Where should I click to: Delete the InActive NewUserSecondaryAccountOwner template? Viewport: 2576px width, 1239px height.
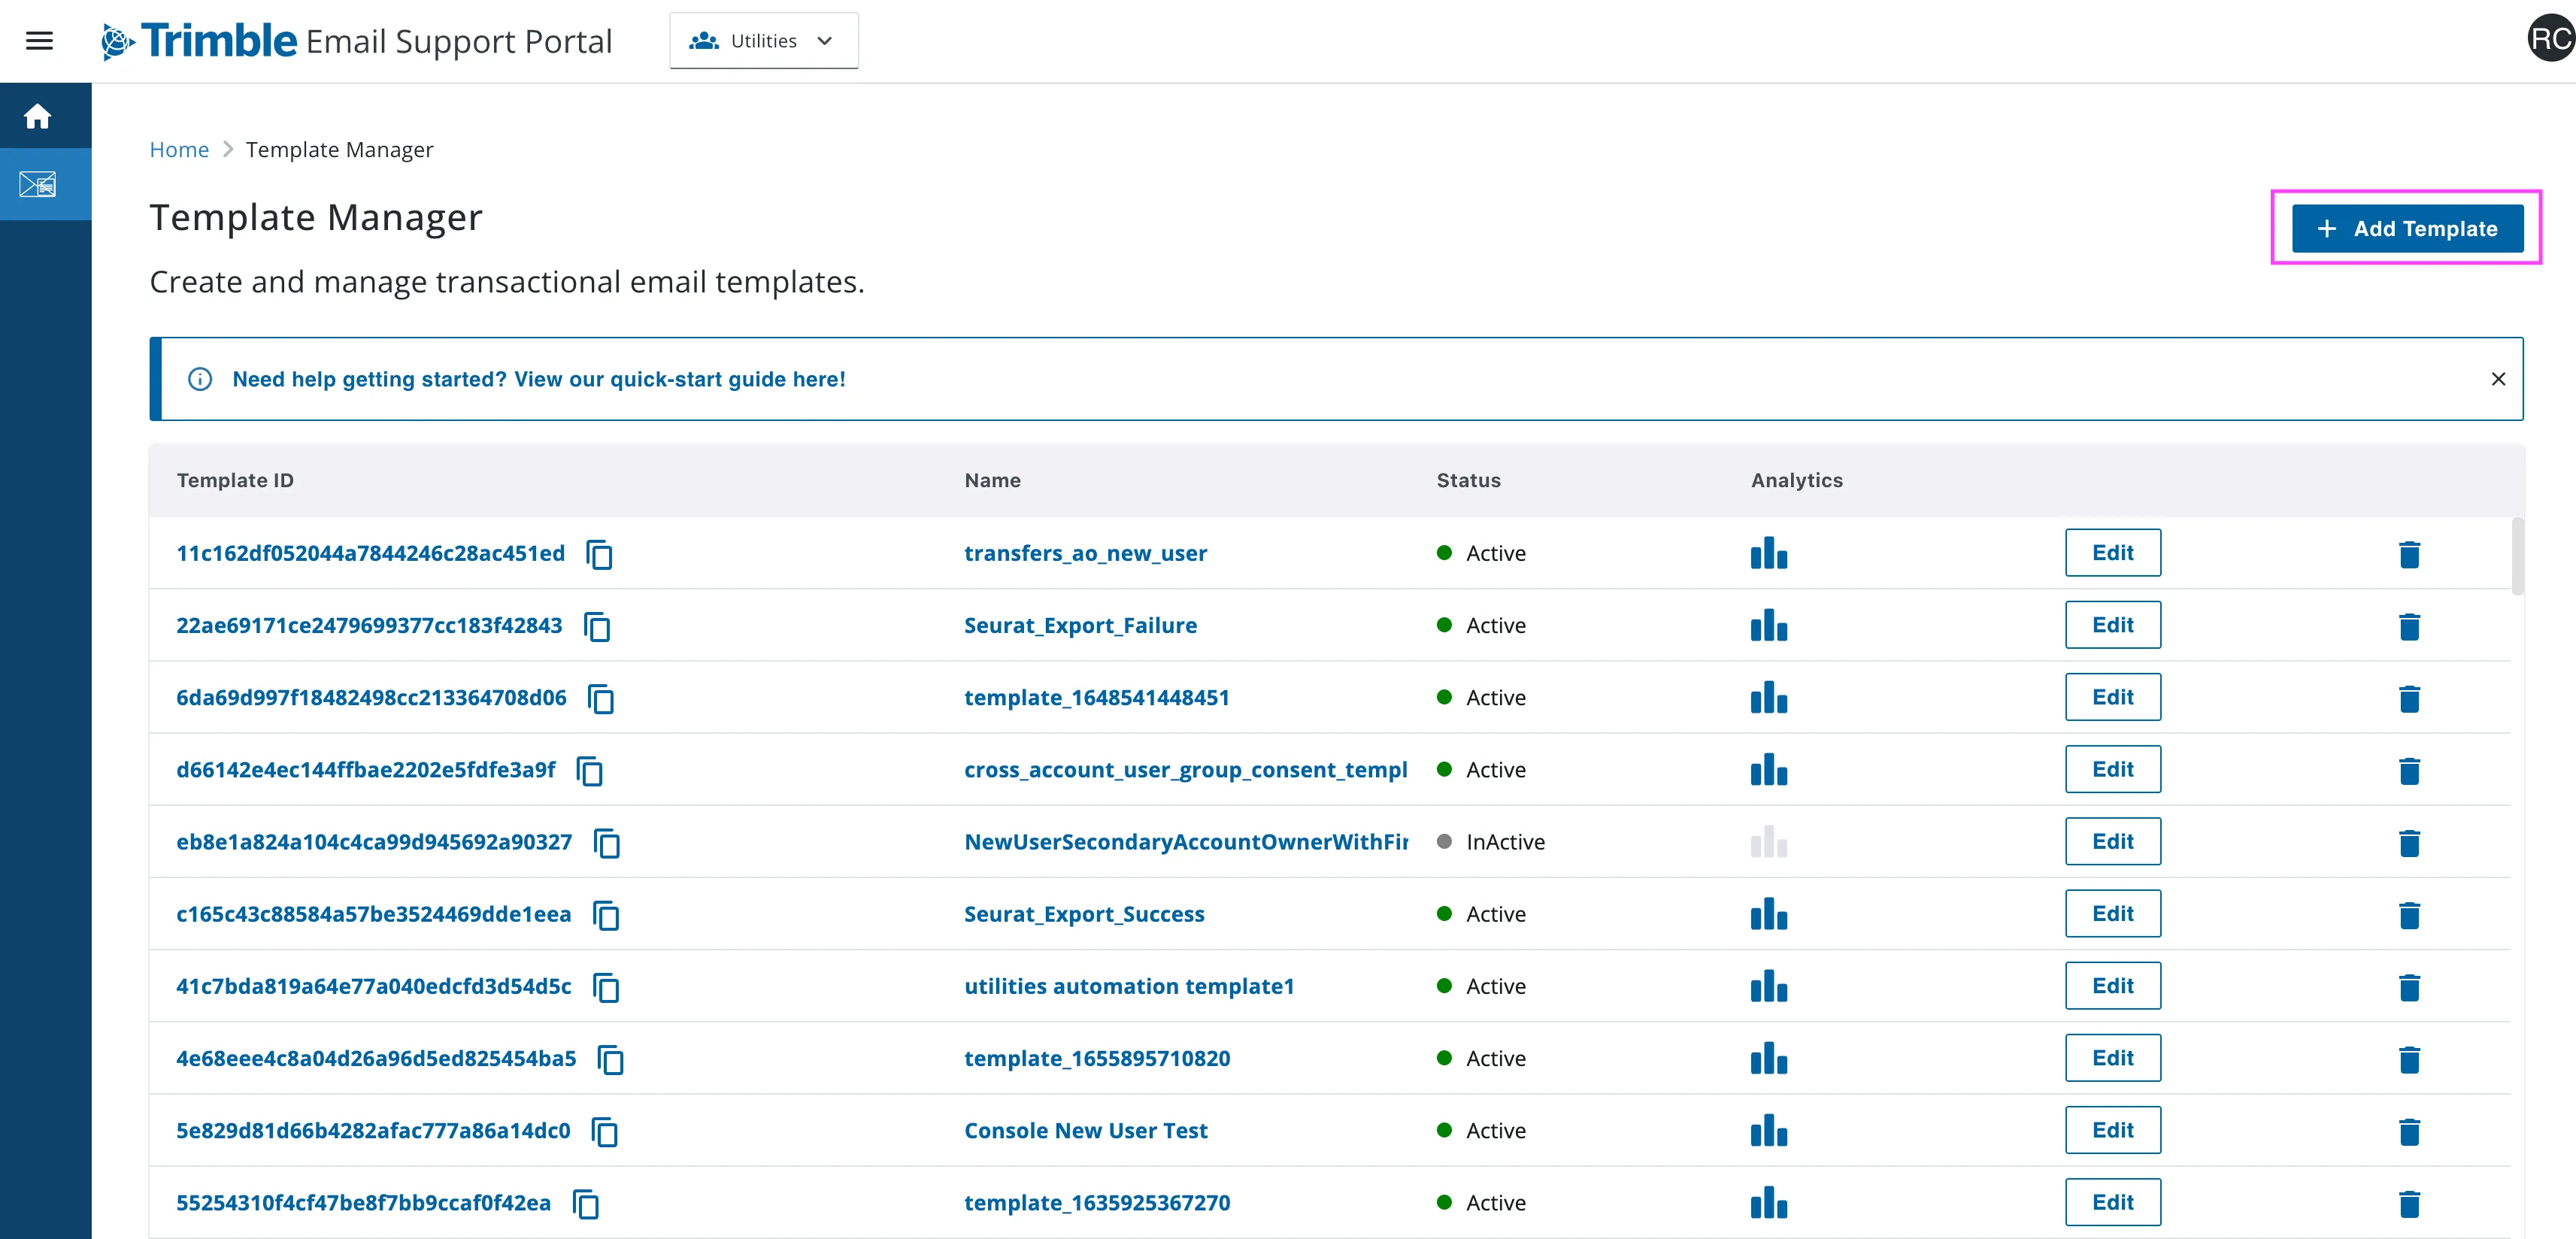pyautogui.click(x=2409, y=843)
